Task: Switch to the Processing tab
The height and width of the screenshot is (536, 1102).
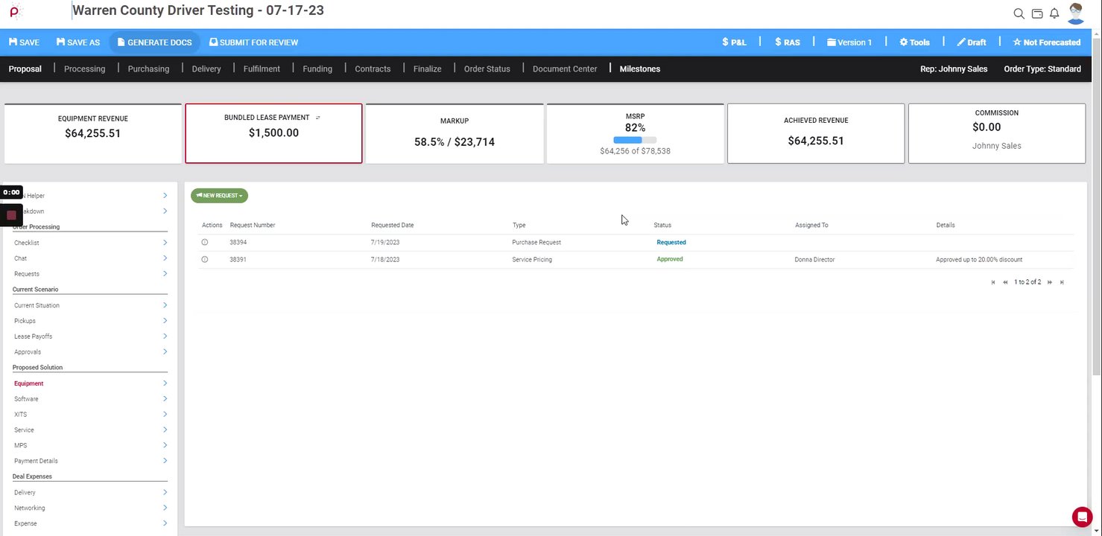Action: click(85, 68)
